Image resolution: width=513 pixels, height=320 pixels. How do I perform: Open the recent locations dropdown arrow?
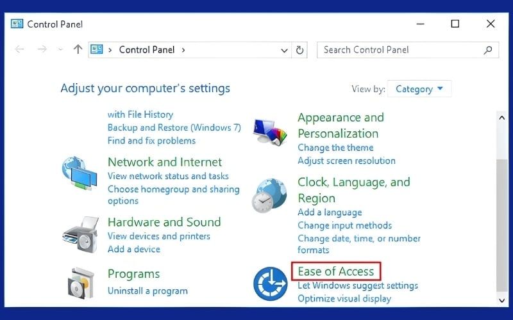(60, 50)
